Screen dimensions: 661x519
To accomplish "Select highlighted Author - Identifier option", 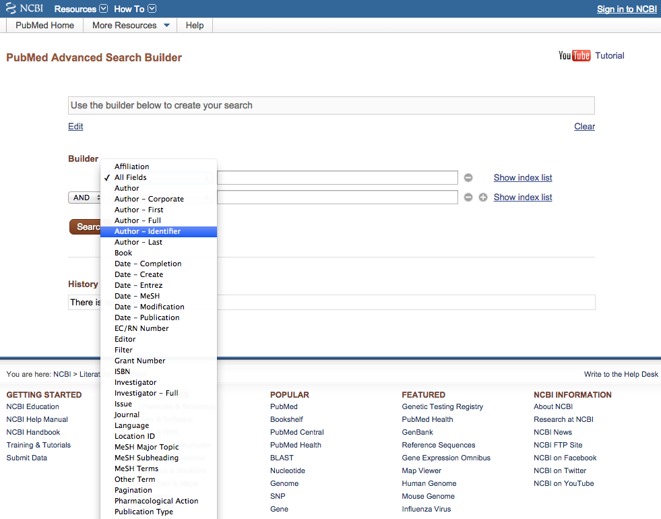I will point(158,231).
